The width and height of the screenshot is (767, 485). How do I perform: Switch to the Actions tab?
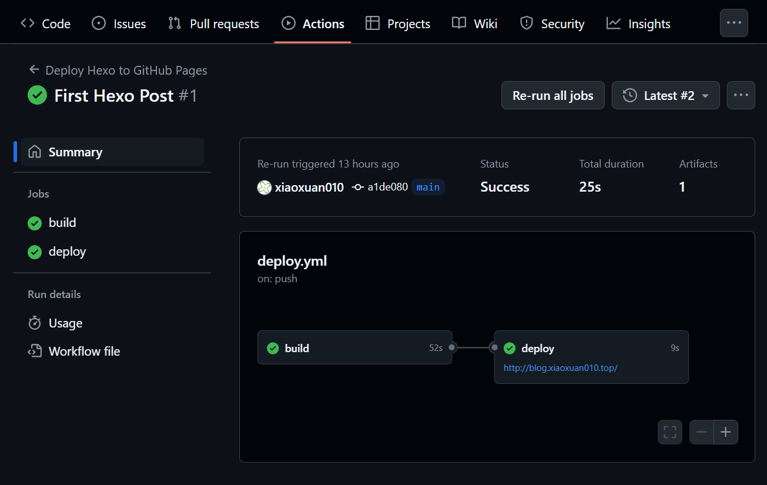313,24
